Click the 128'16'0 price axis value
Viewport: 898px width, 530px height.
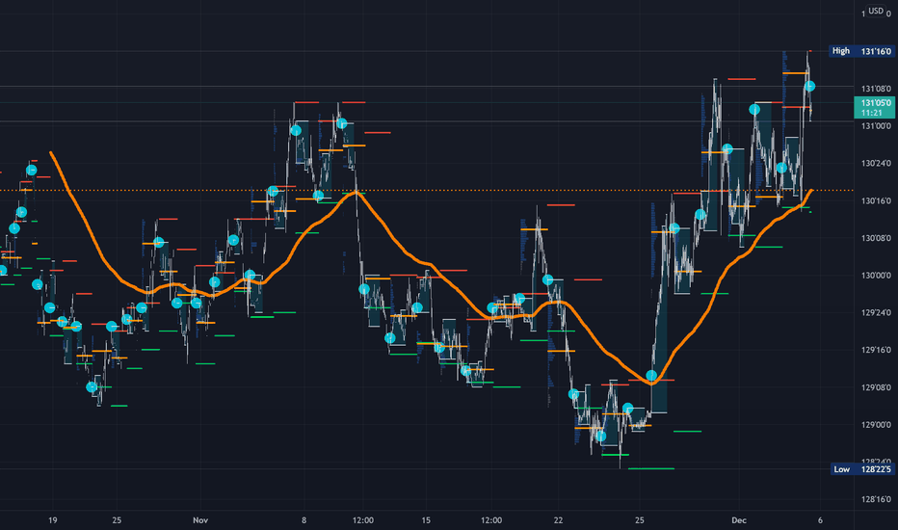(x=876, y=499)
